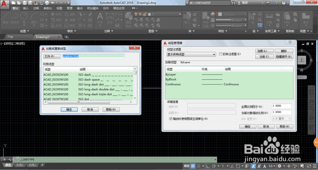Click the New drawing icon
The height and width of the screenshot is (170, 318).
click(x=13, y=3)
